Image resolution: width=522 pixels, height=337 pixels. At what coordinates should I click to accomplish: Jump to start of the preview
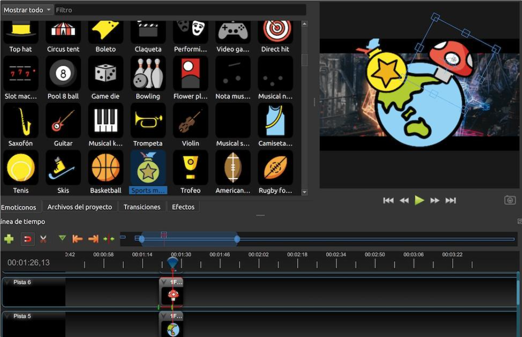pyautogui.click(x=388, y=200)
